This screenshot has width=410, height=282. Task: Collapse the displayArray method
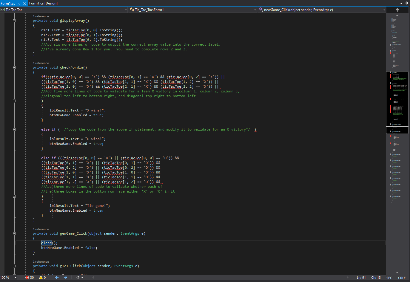(14, 21)
